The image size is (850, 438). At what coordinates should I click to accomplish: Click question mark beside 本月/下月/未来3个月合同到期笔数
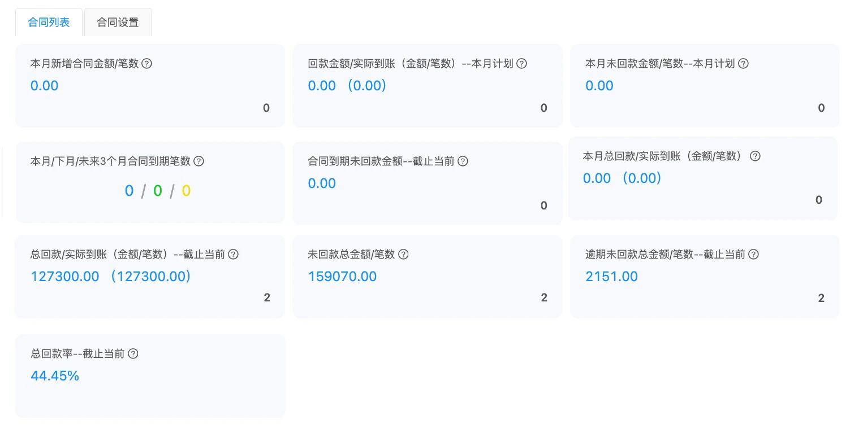[199, 161]
